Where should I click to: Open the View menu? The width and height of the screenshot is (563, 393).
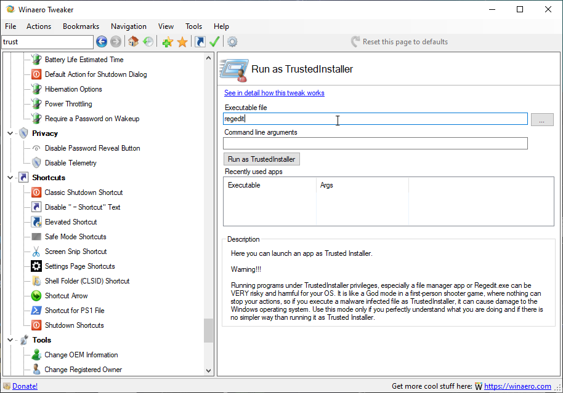click(x=166, y=26)
